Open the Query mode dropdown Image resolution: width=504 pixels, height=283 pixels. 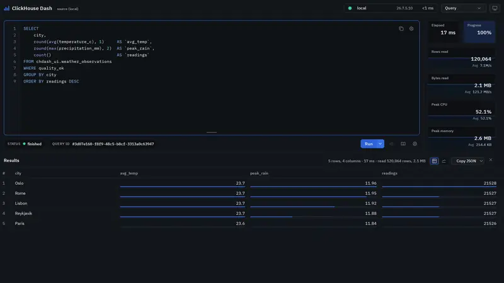click(463, 8)
